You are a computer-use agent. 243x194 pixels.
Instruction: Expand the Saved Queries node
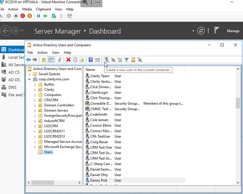click(29, 74)
